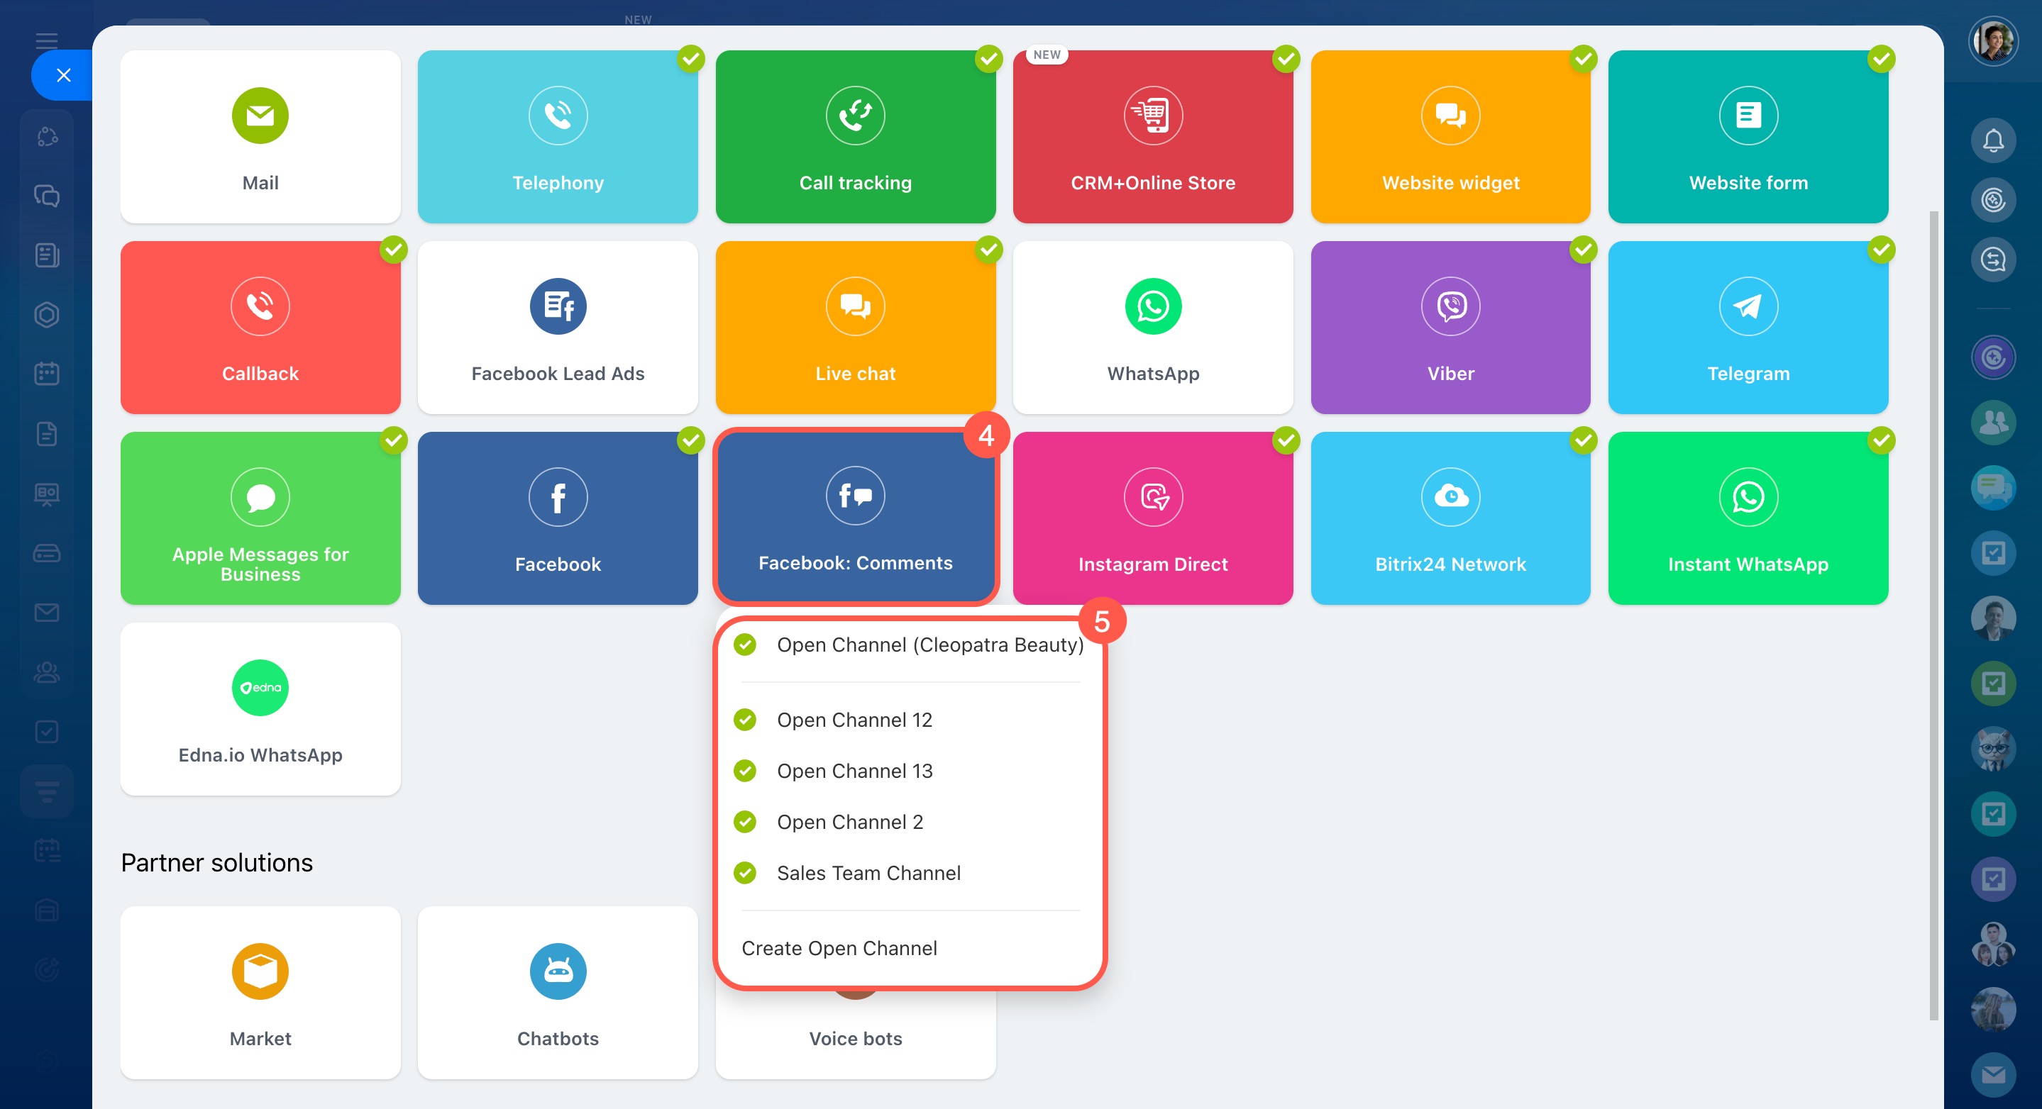Image resolution: width=2042 pixels, height=1109 pixels.
Task: Click checkmark beside Open Channel (Cleopatra Beauty)
Action: coord(744,645)
